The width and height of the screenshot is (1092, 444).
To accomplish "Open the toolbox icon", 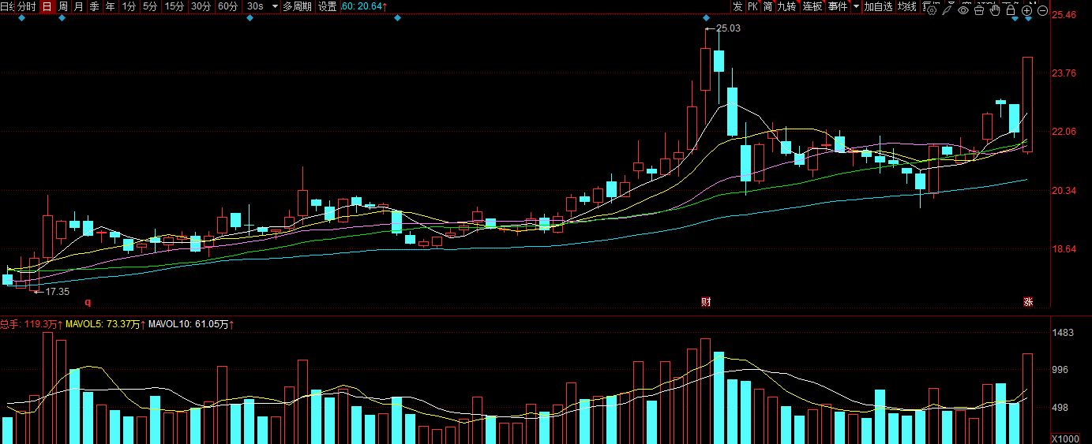I will click(979, 10).
